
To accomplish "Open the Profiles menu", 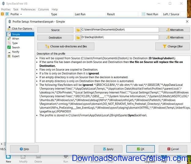I will [x=6, y=9].
